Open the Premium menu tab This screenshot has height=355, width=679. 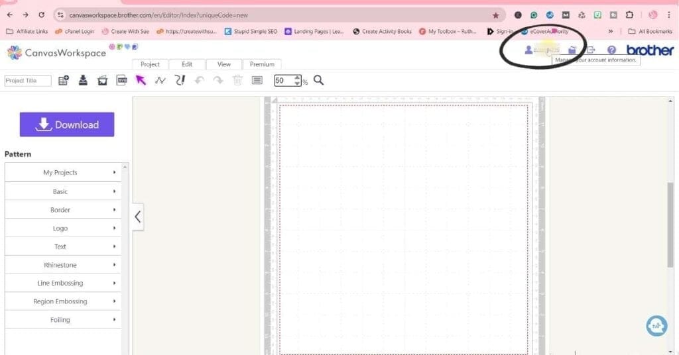point(262,64)
